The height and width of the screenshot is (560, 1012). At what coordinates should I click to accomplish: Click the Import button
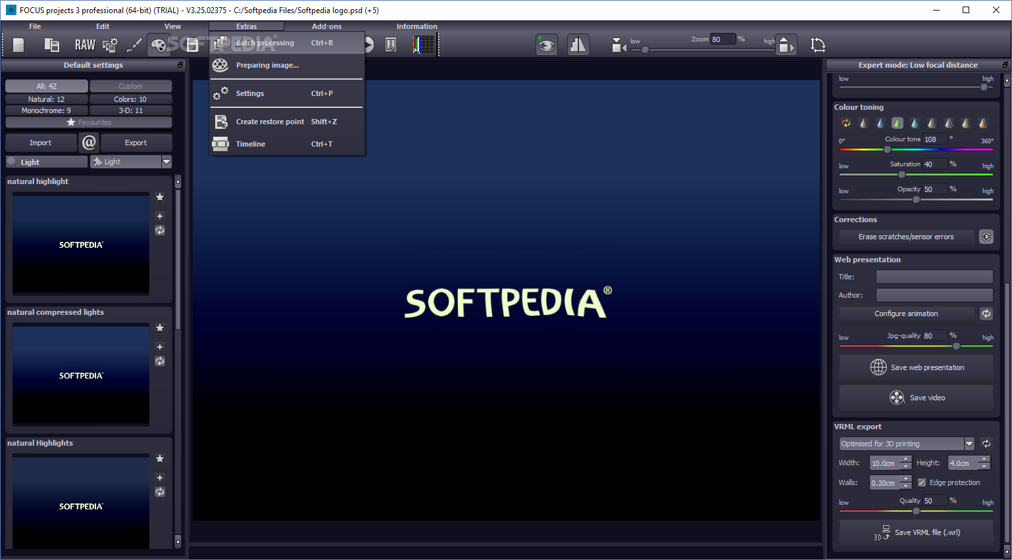[x=40, y=143]
